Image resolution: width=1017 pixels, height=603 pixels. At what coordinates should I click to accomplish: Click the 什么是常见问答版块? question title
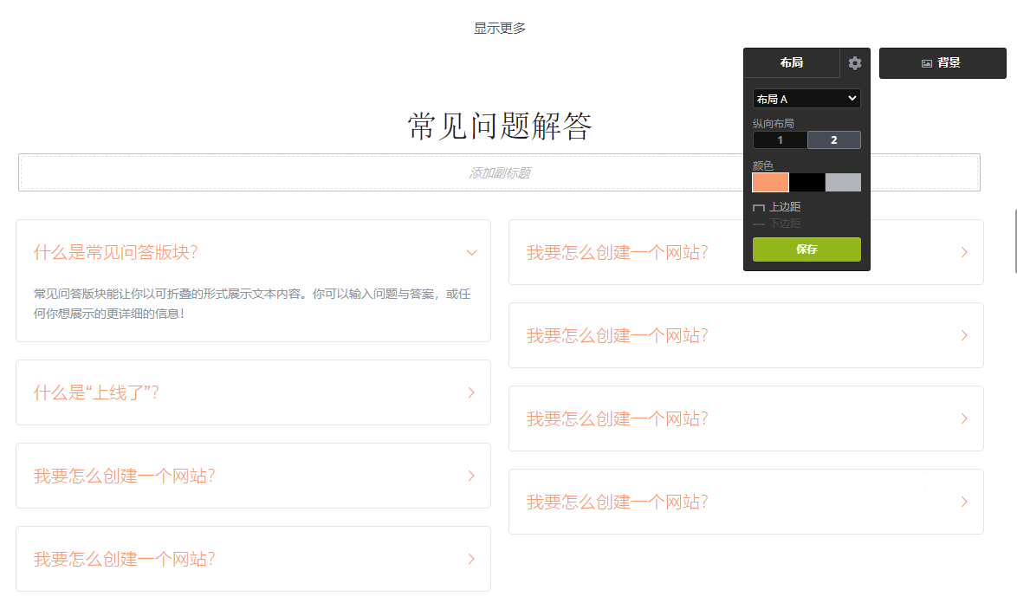(x=116, y=253)
